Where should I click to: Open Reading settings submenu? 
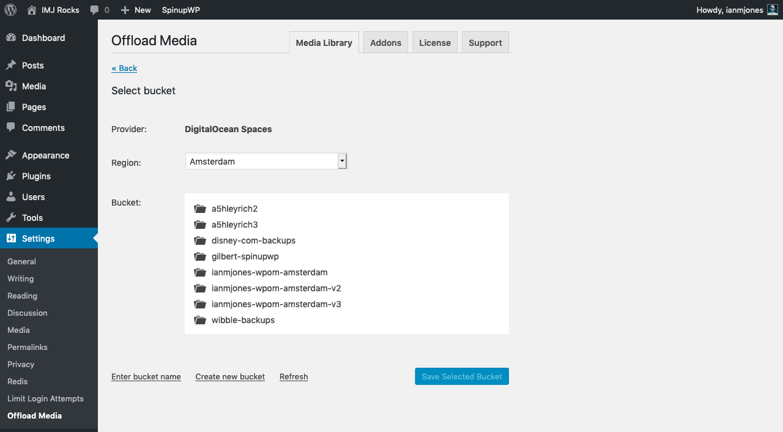pos(22,296)
